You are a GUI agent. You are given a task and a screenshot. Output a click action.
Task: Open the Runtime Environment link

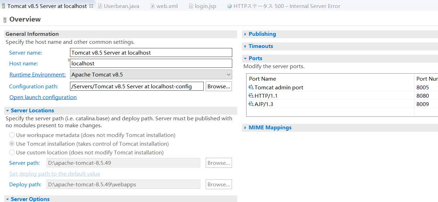point(37,74)
